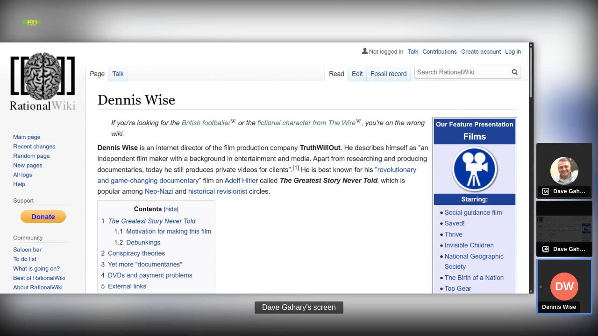
Task: Select the Page tab
Action: point(97,74)
